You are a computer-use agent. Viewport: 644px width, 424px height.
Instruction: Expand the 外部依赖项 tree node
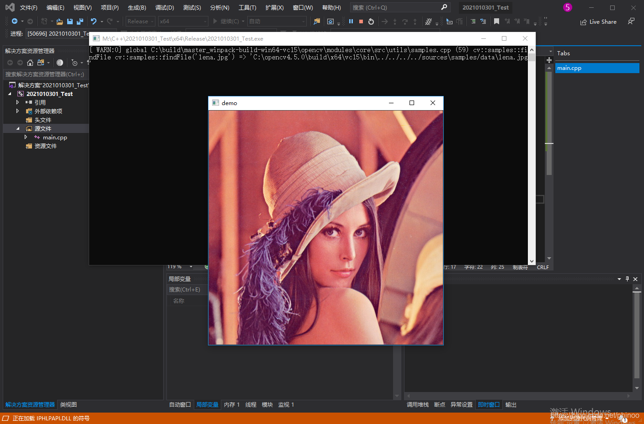17,111
